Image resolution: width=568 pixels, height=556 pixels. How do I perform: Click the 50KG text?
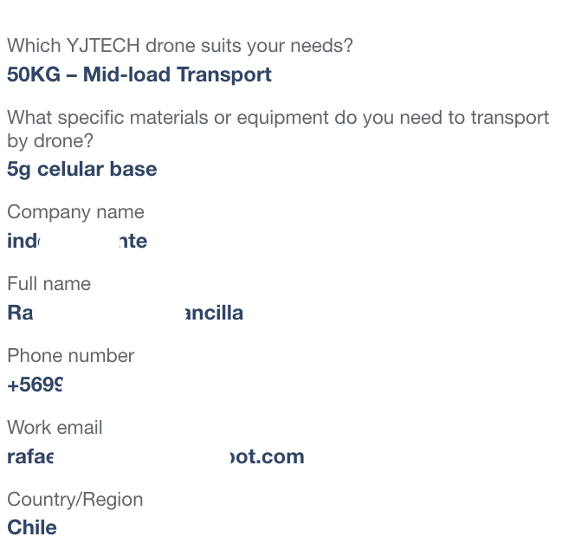[34, 74]
